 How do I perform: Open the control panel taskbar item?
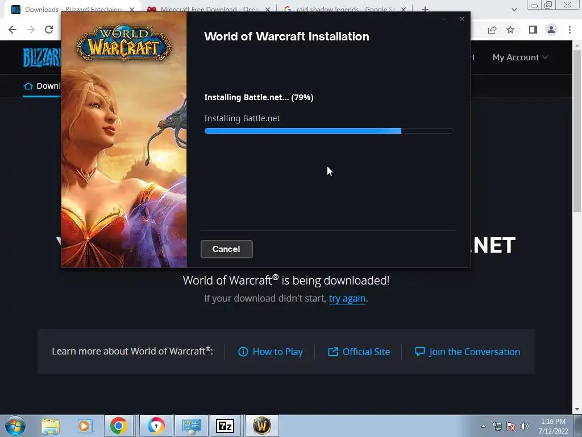pos(191,426)
